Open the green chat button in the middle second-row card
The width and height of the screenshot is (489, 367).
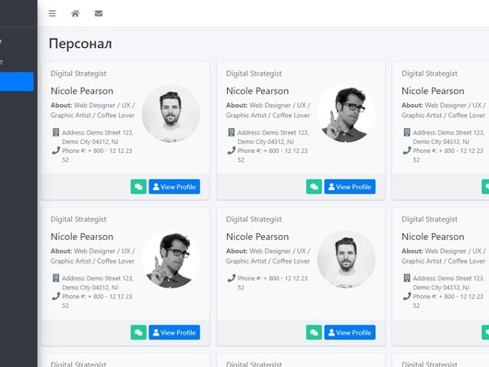tap(314, 332)
